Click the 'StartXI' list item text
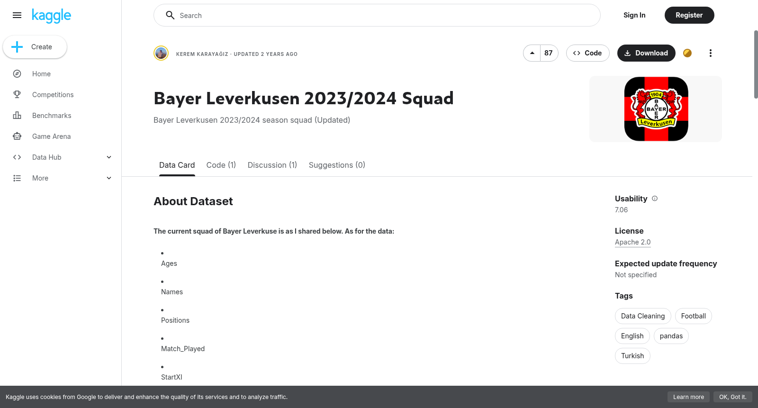Screen dimensions: 758x408 pos(171,377)
